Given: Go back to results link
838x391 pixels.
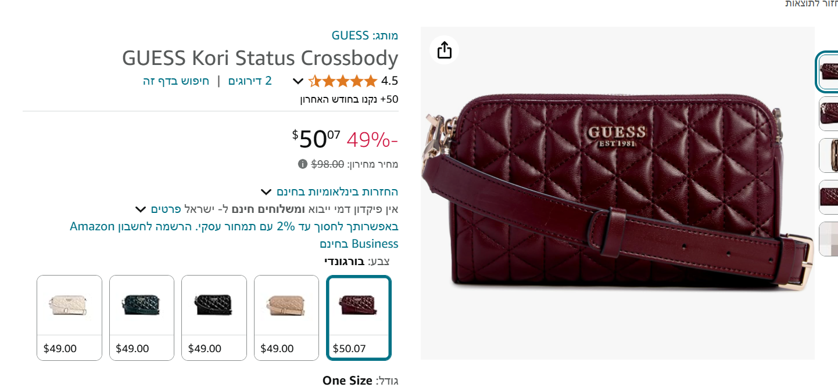Looking at the screenshot, I should [x=812, y=3].
